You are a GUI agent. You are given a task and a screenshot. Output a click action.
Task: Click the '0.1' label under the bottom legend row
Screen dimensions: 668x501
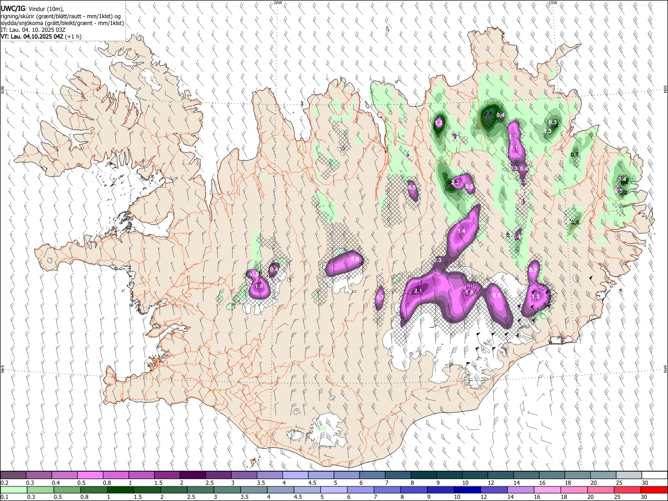click(x=5, y=497)
